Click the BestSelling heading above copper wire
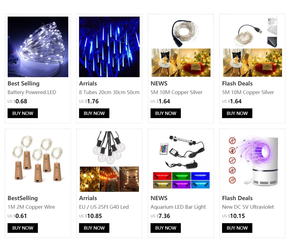The height and width of the screenshot is (245, 290). tap(22, 198)
